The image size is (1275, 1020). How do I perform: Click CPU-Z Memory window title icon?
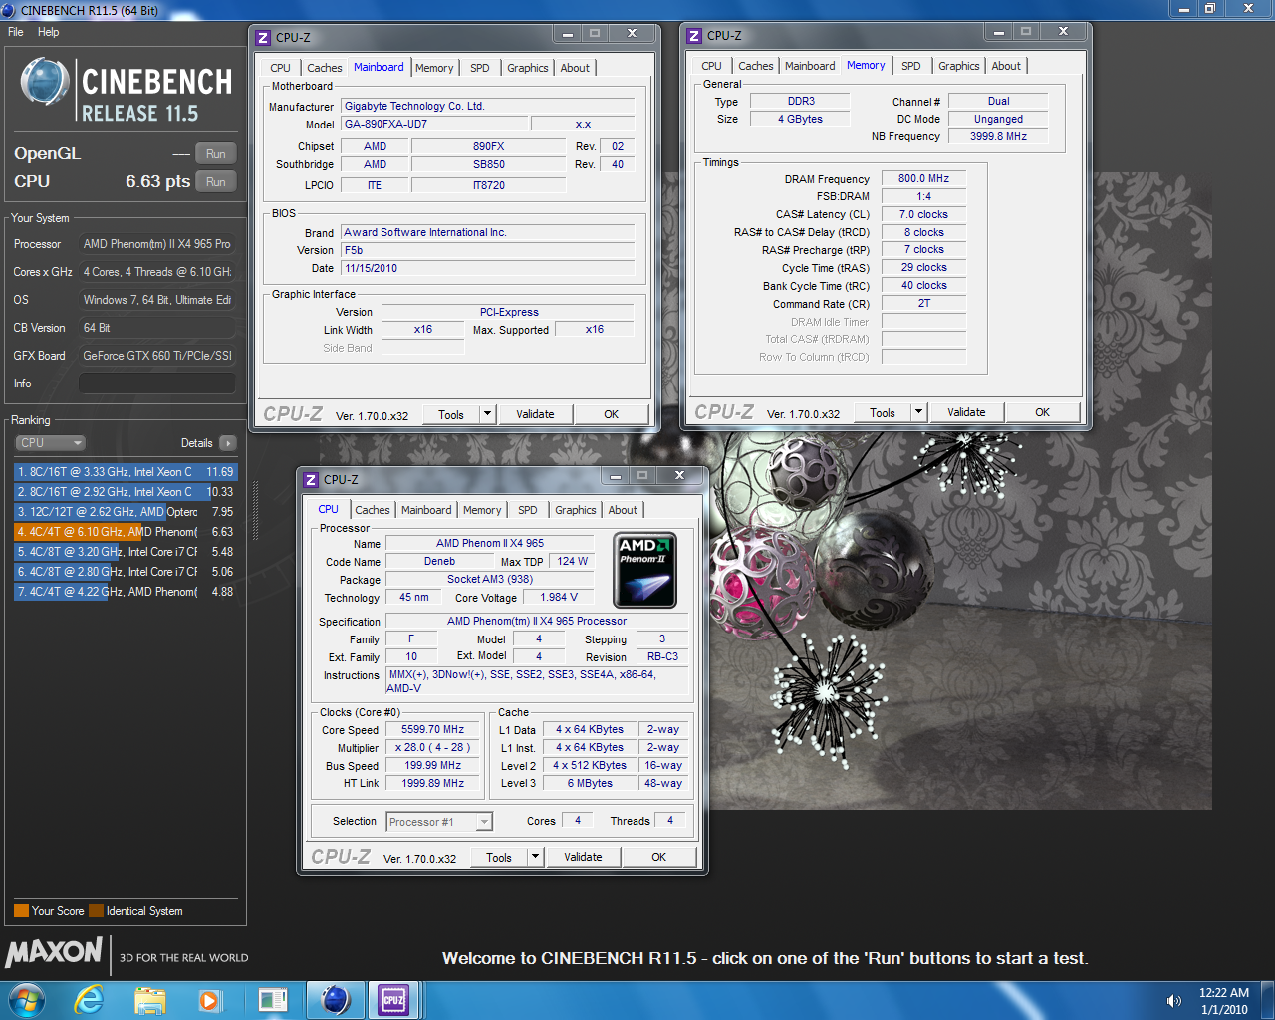tap(694, 36)
